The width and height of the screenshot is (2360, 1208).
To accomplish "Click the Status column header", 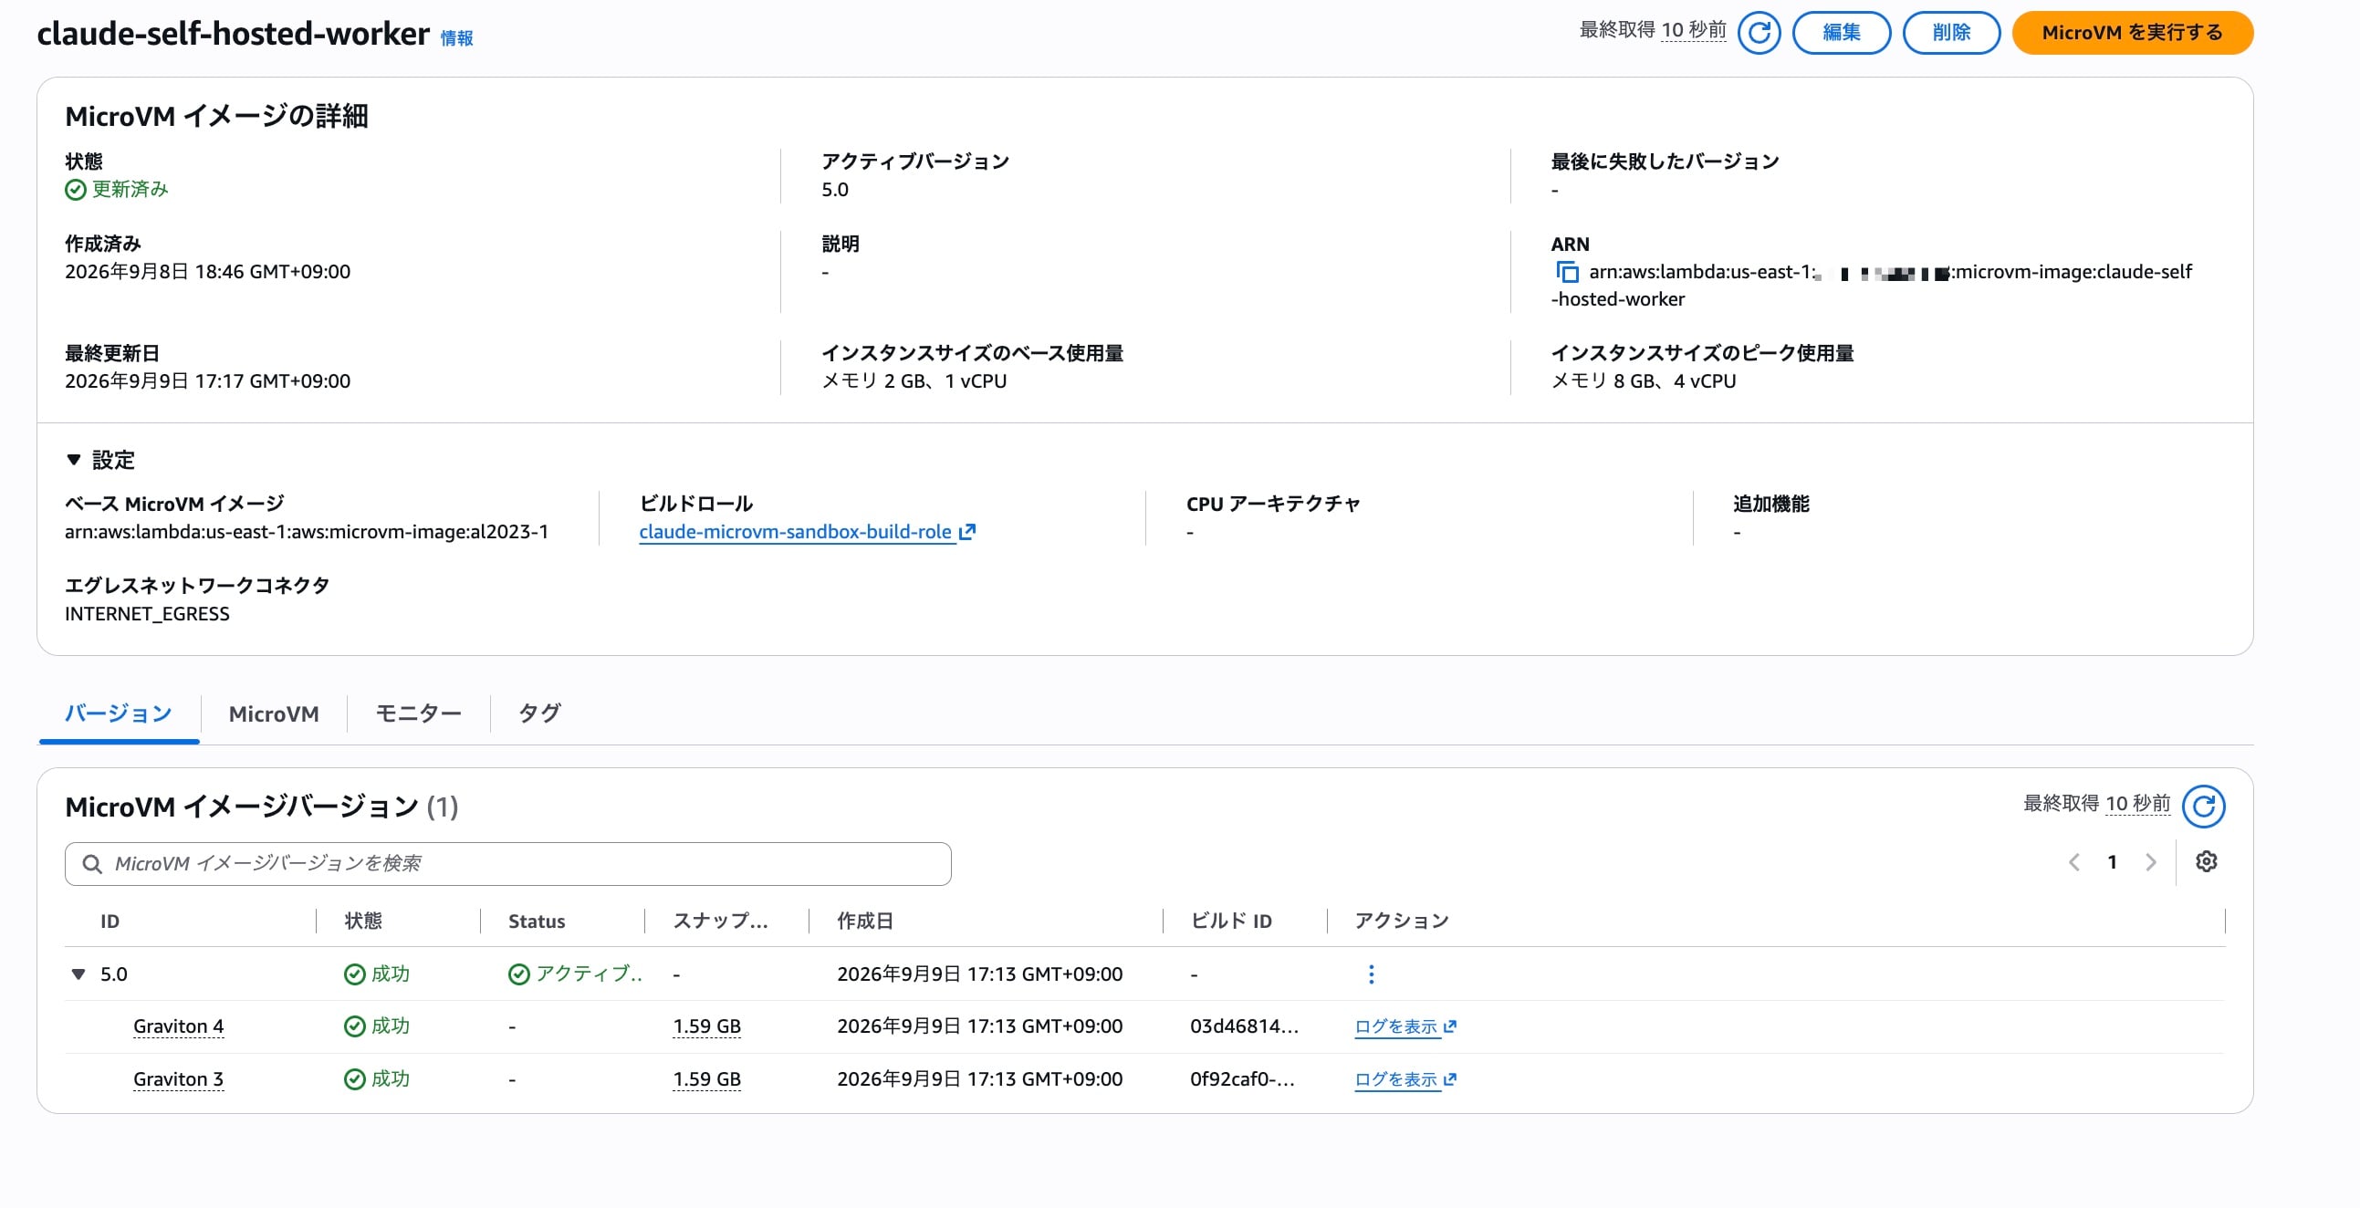I will tap(537, 922).
